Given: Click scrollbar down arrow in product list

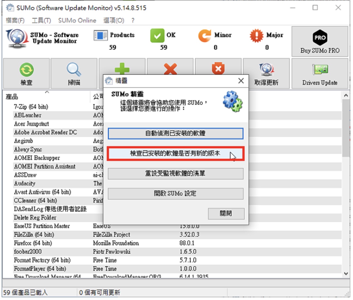Looking at the screenshot, I should click(346, 274).
